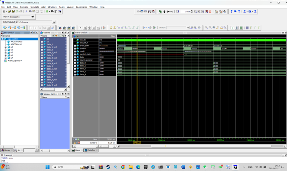Open the Compile menu
287x171 pixels.
24,7
